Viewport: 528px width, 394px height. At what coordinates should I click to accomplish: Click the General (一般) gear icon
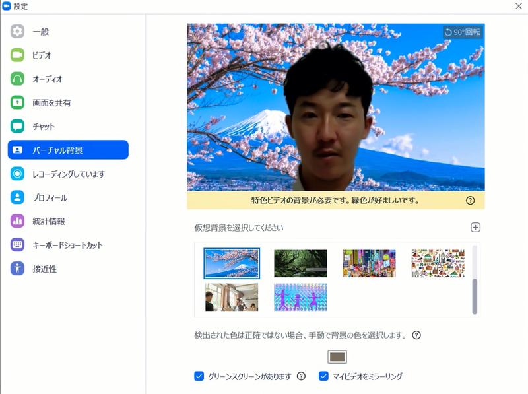pyautogui.click(x=18, y=32)
